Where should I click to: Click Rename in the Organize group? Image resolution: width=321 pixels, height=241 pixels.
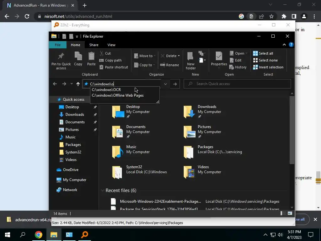coord(170,65)
